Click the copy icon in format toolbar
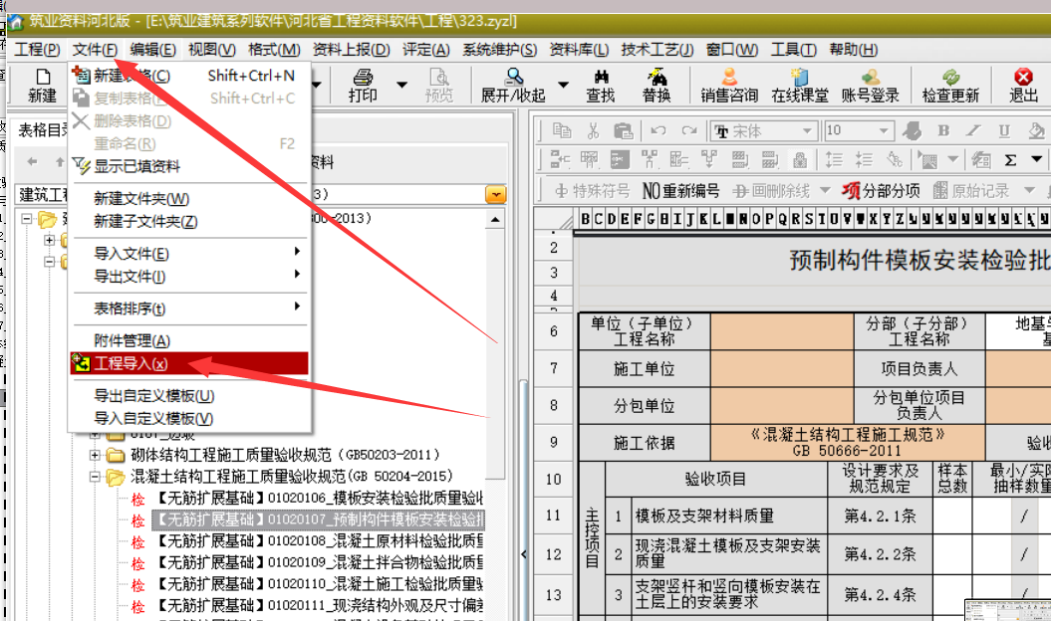 562,130
